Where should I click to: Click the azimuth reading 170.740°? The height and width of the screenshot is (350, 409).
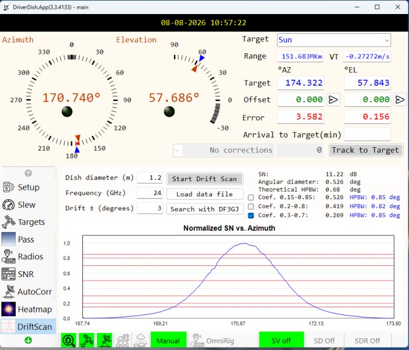[71, 98]
